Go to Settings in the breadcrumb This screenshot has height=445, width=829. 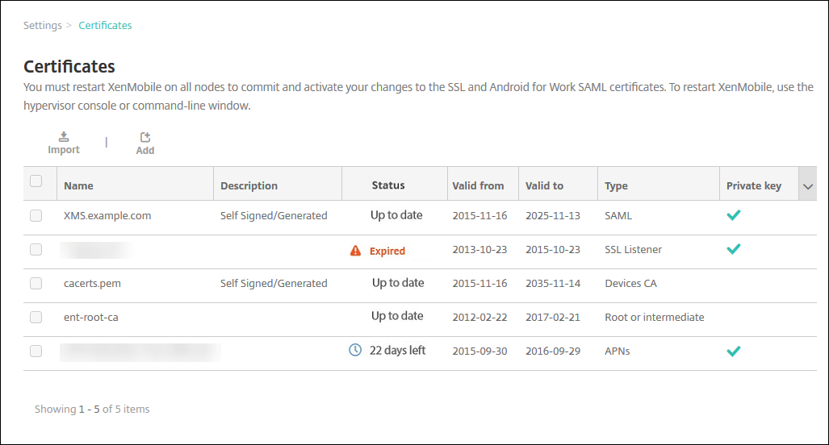(43, 26)
